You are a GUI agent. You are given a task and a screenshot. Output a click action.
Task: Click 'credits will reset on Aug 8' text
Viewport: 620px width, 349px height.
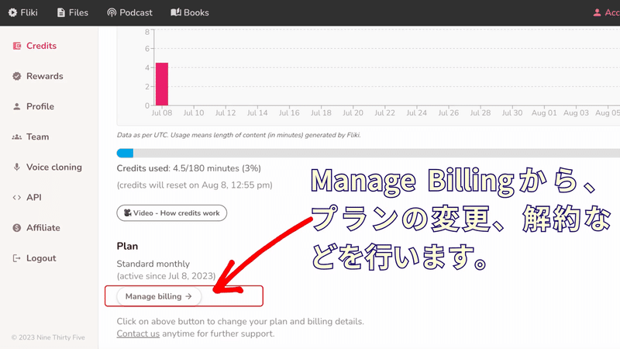(x=195, y=185)
